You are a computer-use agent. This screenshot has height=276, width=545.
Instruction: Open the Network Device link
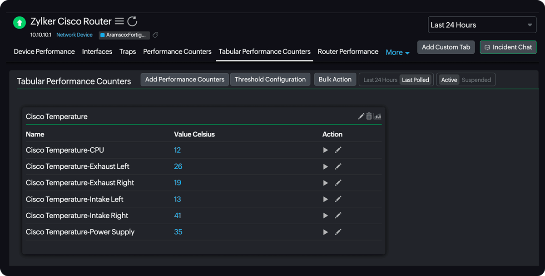click(x=74, y=35)
